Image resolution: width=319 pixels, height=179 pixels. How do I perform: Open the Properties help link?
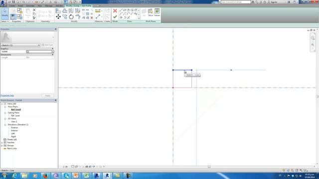coord(7,95)
